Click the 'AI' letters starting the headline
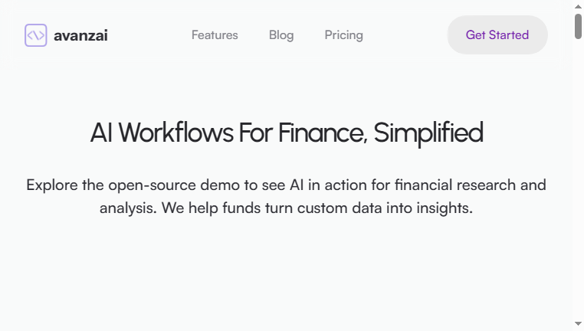This screenshot has width=584, height=331. [x=101, y=133]
